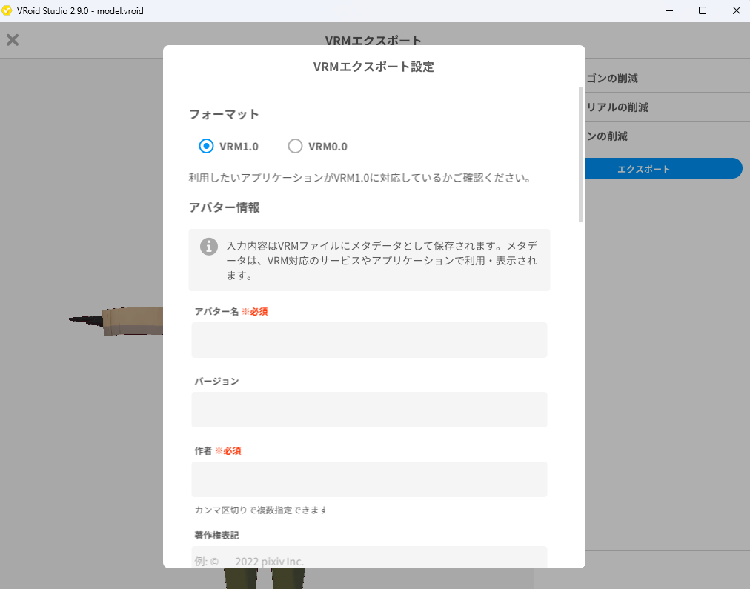Open the マテリアルの削減 section
The height and width of the screenshot is (589, 750).
pyautogui.click(x=663, y=107)
